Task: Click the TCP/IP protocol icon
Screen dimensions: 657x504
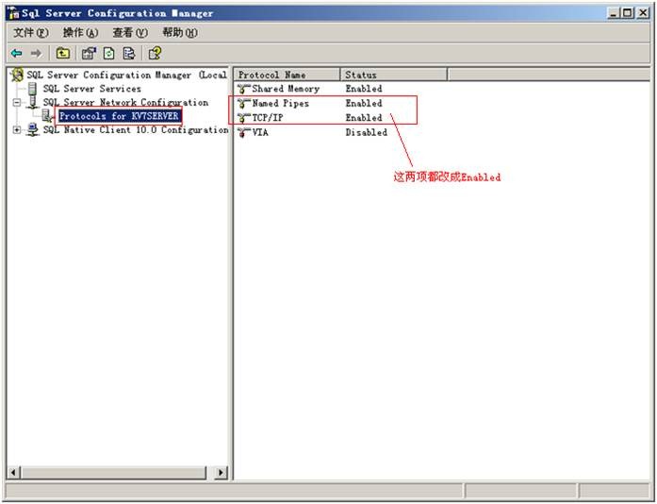Action: [243, 118]
